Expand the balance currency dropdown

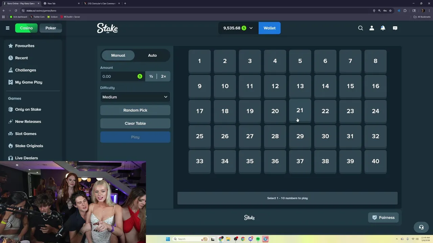pos(251,28)
